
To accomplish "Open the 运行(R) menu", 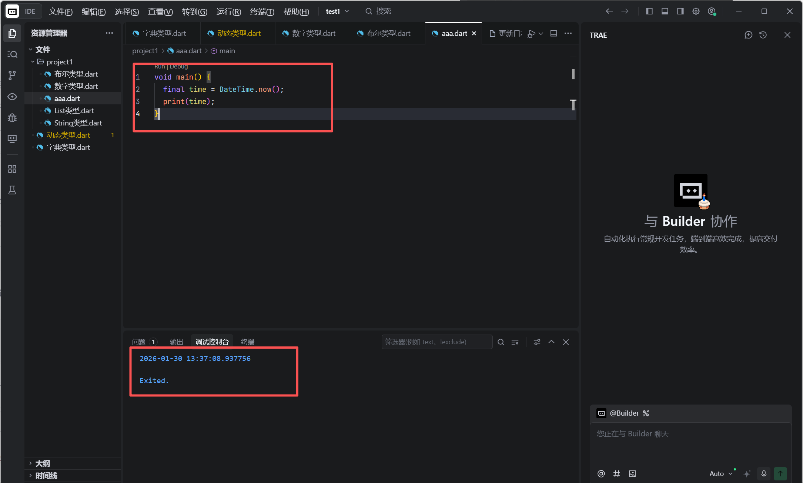I will click(228, 11).
